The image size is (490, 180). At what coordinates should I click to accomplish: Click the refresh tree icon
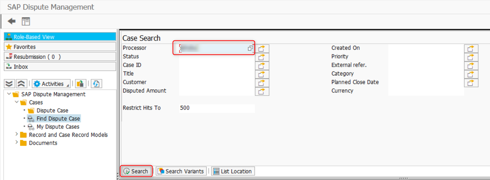pos(96,84)
